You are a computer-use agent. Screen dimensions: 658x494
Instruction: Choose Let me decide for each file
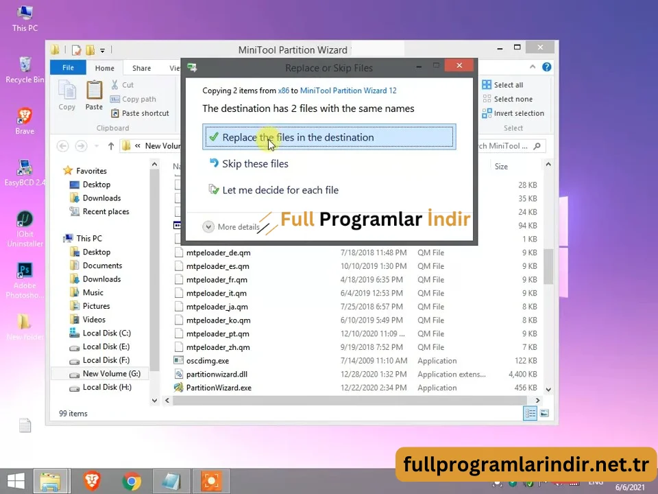point(273,190)
